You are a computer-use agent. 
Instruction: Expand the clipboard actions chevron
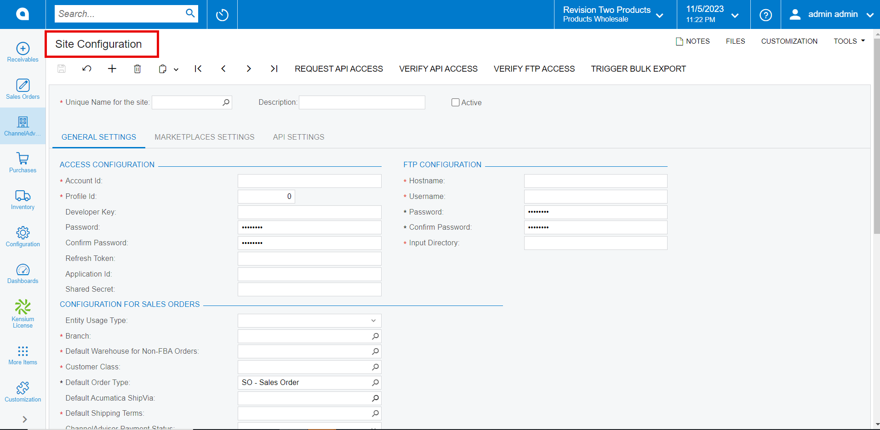click(x=176, y=69)
